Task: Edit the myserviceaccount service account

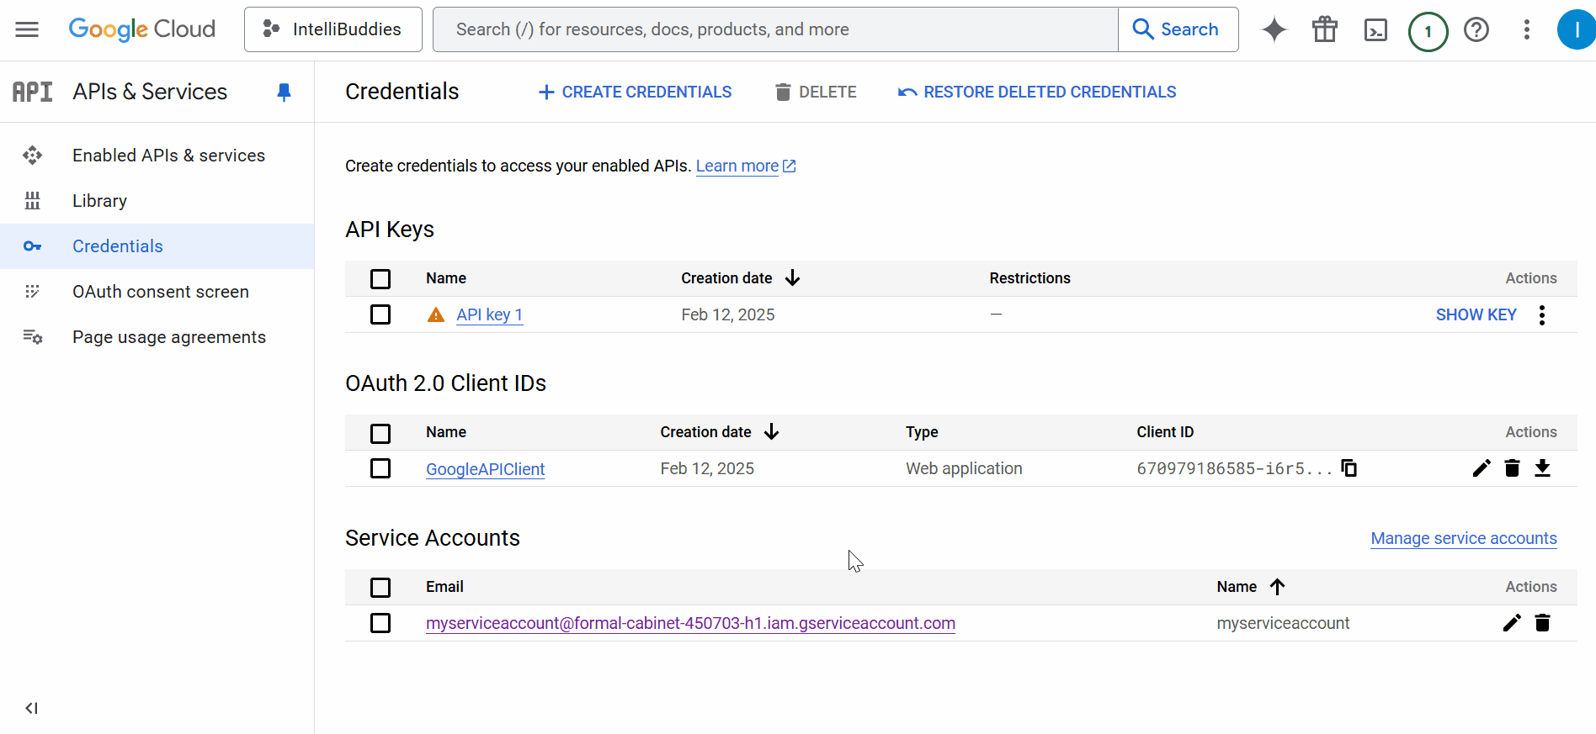Action: tap(1512, 623)
